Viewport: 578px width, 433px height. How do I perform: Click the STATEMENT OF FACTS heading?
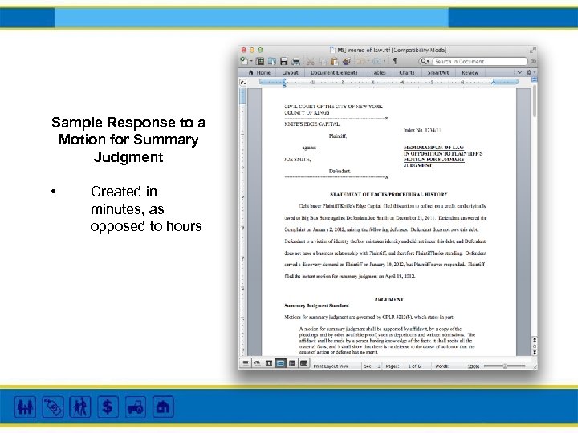389,194
